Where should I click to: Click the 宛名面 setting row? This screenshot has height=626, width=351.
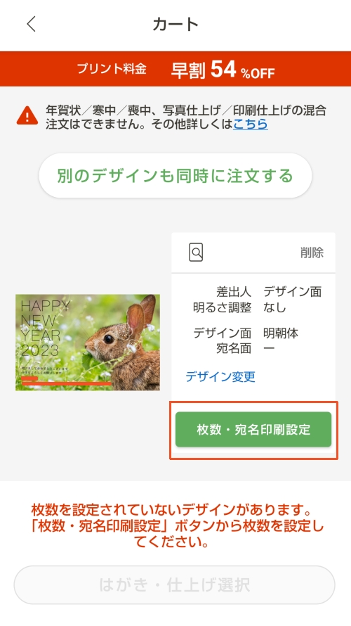pyautogui.click(x=246, y=349)
